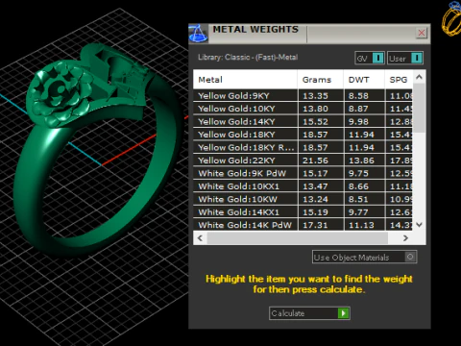Click the Metal Weights scale icon
The image size is (461, 346).
tap(199, 34)
